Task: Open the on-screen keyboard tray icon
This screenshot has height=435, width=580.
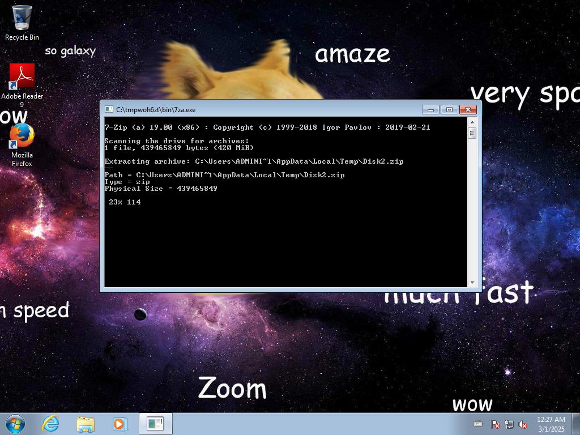Action: pyautogui.click(x=478, y=424)
